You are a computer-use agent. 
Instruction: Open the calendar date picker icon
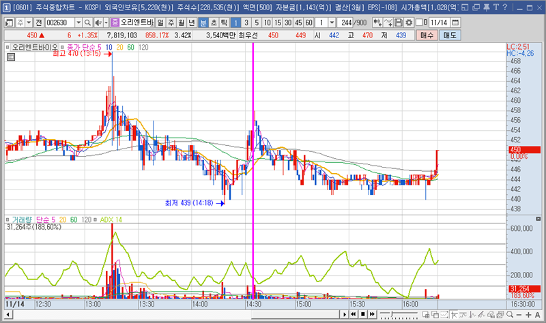coord(455,22)
